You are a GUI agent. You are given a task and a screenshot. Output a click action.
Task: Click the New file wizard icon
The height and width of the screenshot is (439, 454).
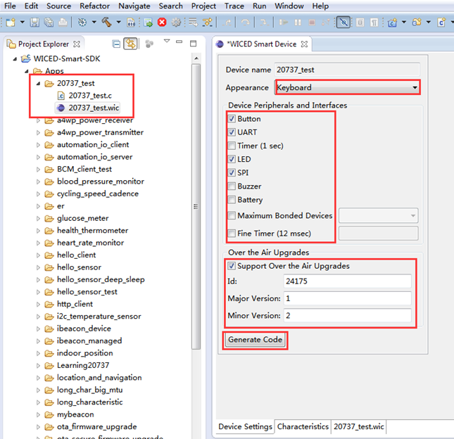(11, 23)
